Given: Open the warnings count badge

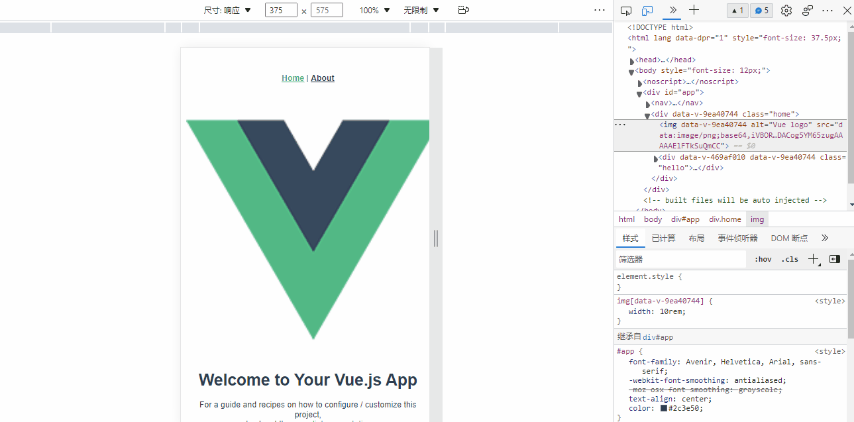Looking at the screenshot, I should click(737, 11).
